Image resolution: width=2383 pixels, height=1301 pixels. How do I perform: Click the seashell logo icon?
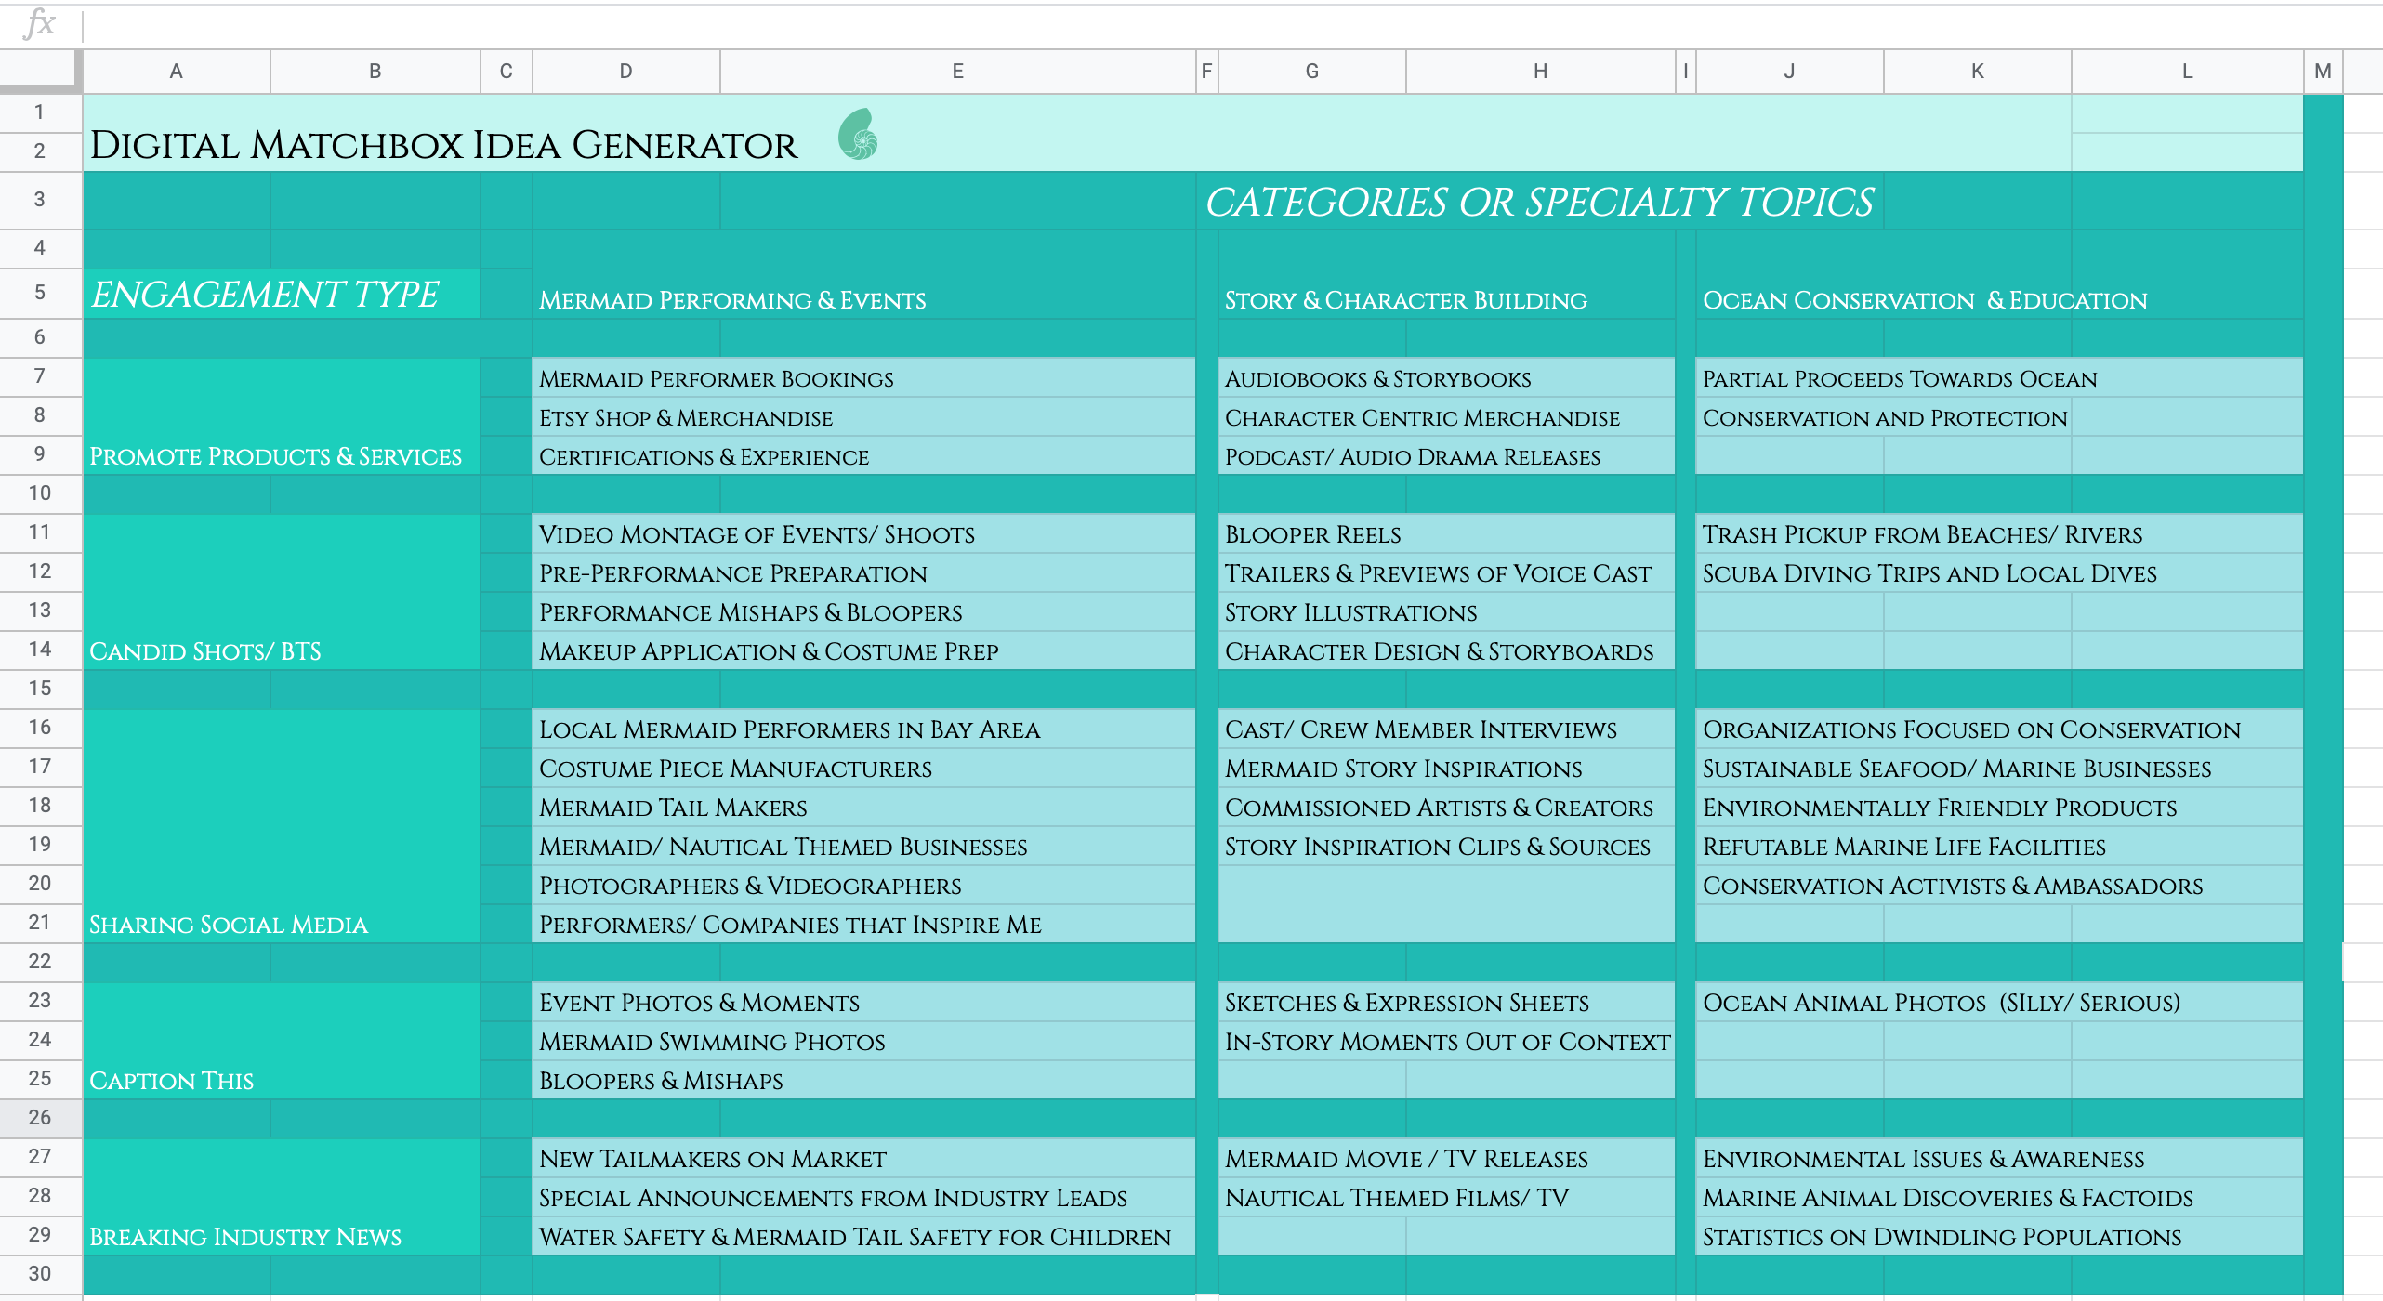[858, 135]
